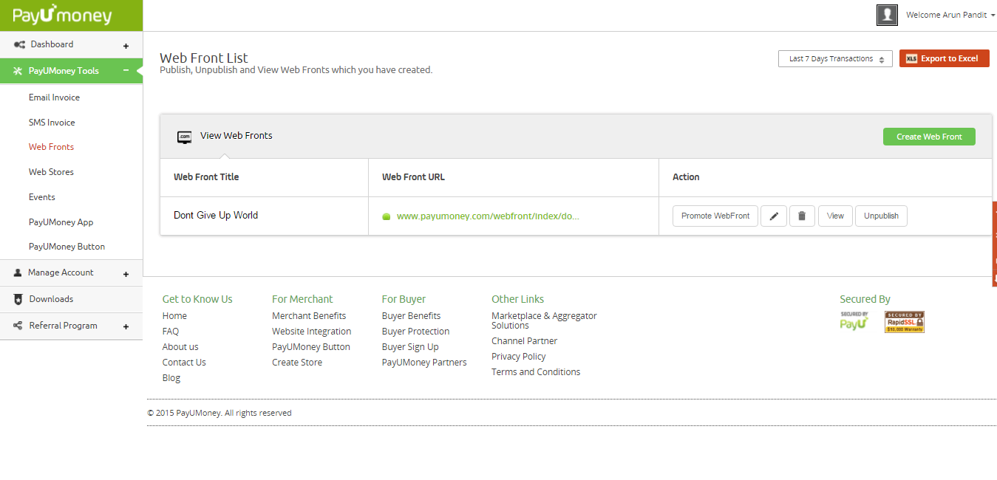Viewport: 997px width, 480px height.
Task: Click the Dont Give Up World title cell
Action: click(216, 216)
